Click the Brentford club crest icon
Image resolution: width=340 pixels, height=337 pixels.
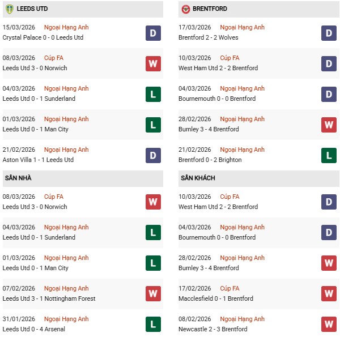(186, 9)
